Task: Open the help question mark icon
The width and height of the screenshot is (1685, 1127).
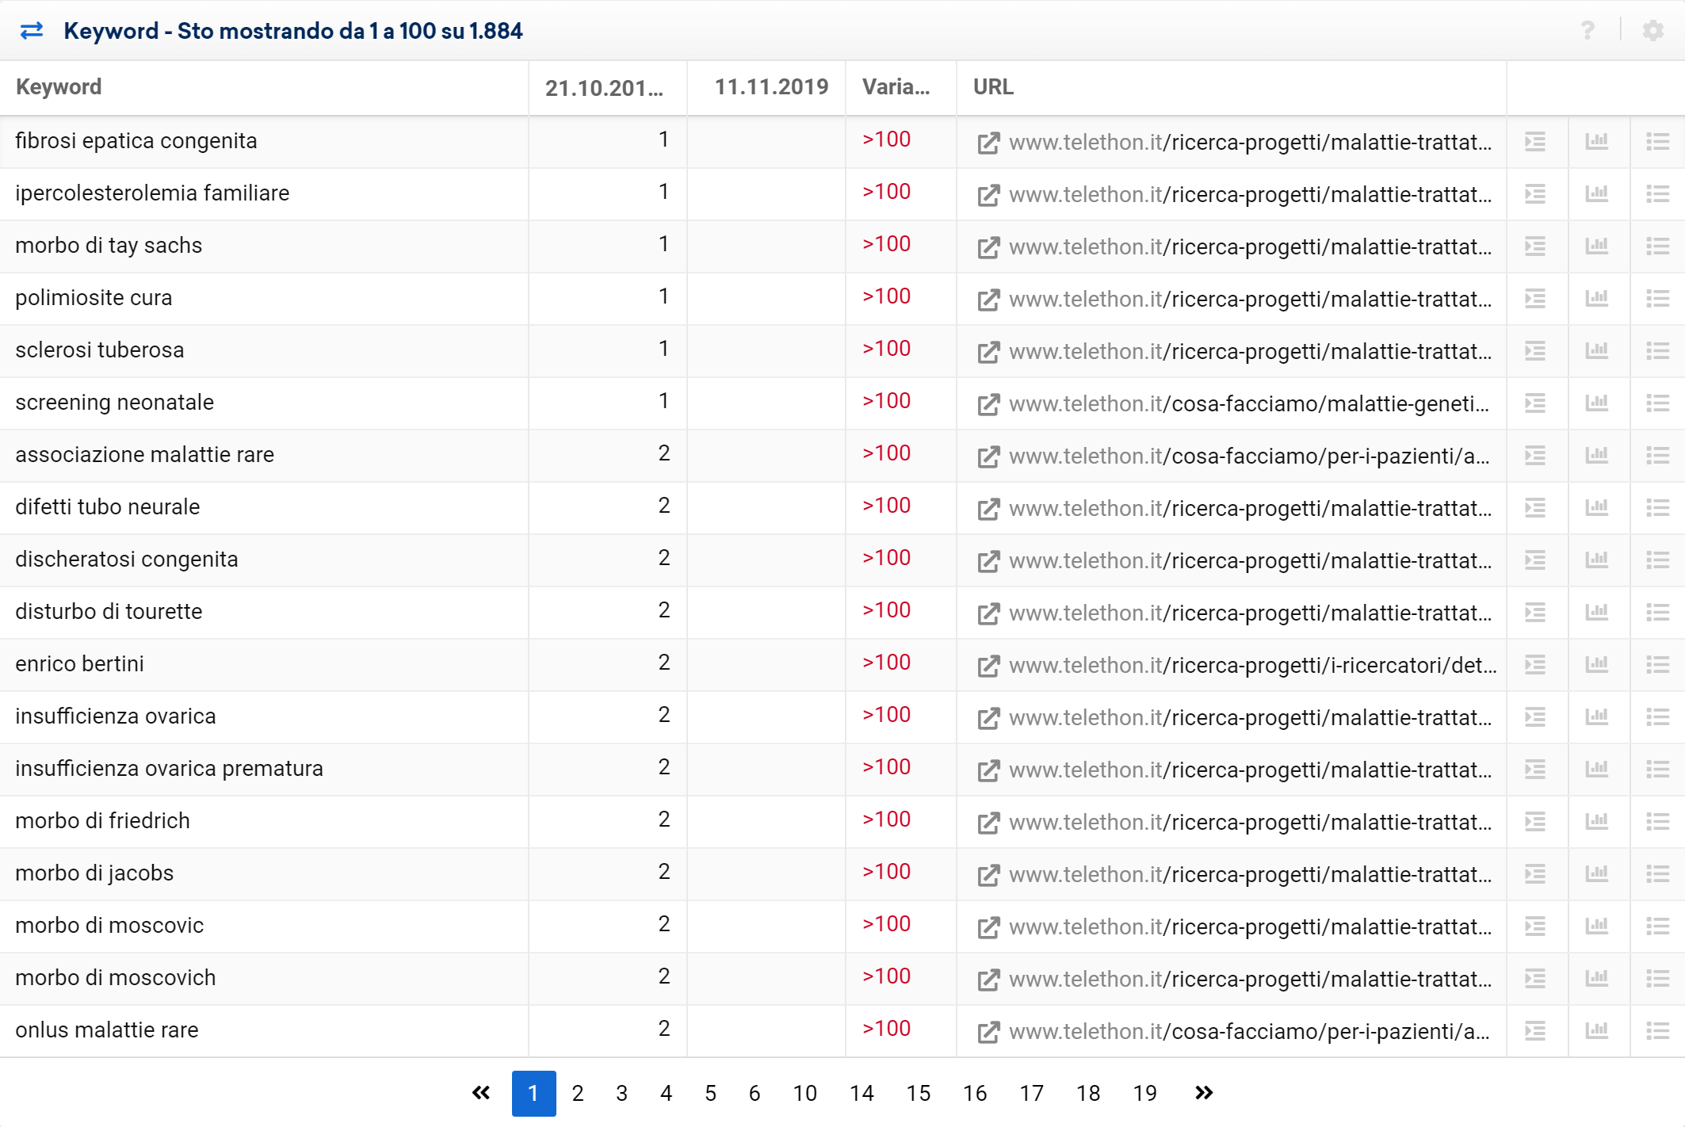Action: click(x=1588, y=31)
